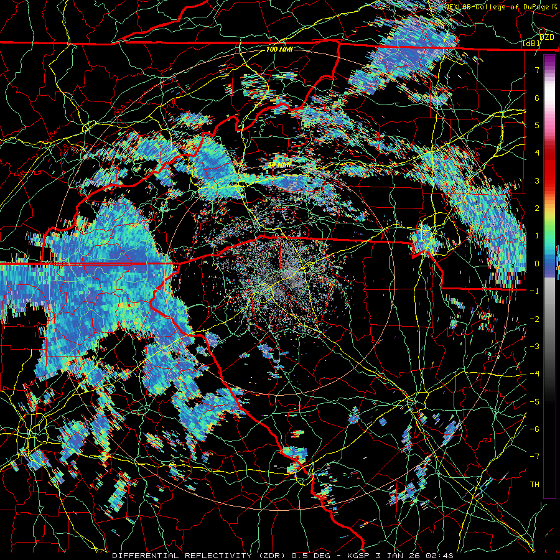Click the white-pink top segment of color bar
The image size is (560, 560).
(x=549, y=95)
